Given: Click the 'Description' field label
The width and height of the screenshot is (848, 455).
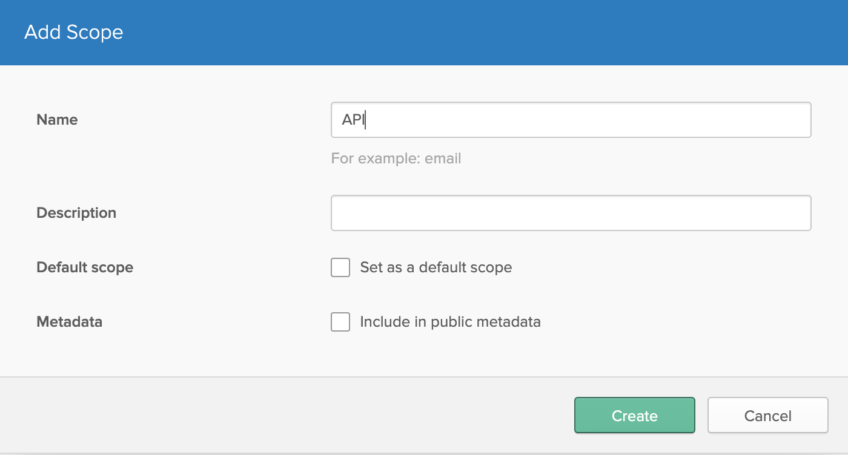Looking at the screenshot, I should click(76, 213).
